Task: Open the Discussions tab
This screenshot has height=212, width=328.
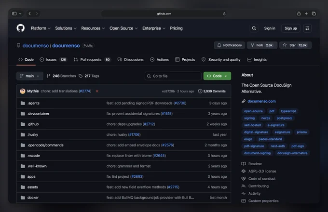Action: (x=131, y=60)
